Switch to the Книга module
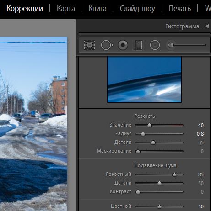211x211 pixels. (x=97, y=8)
